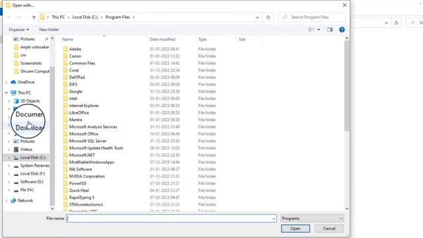Select the Mantra folder icon
This screenshot has height=238, width=423.
point(65,120)
